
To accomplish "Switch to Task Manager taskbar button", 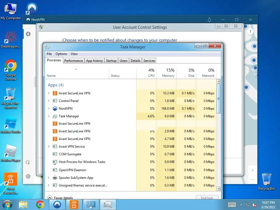I will [x=108, y=205].
